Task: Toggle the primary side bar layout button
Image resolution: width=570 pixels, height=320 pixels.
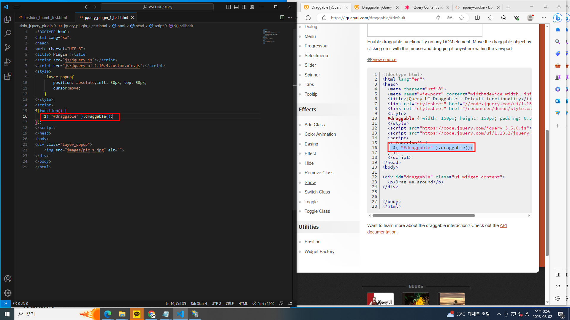Action: (x=229, y=7)
